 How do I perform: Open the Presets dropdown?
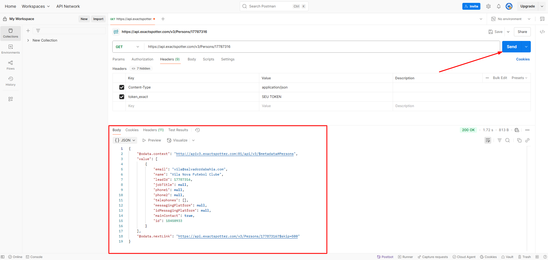point(519,78)
